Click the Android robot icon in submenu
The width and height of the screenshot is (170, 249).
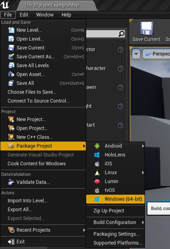pyautogui.click(x=97, y=146)
